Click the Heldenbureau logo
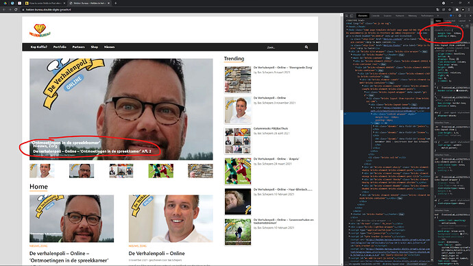The width and height of the screenshot is (473, 266). pos(40,30)
